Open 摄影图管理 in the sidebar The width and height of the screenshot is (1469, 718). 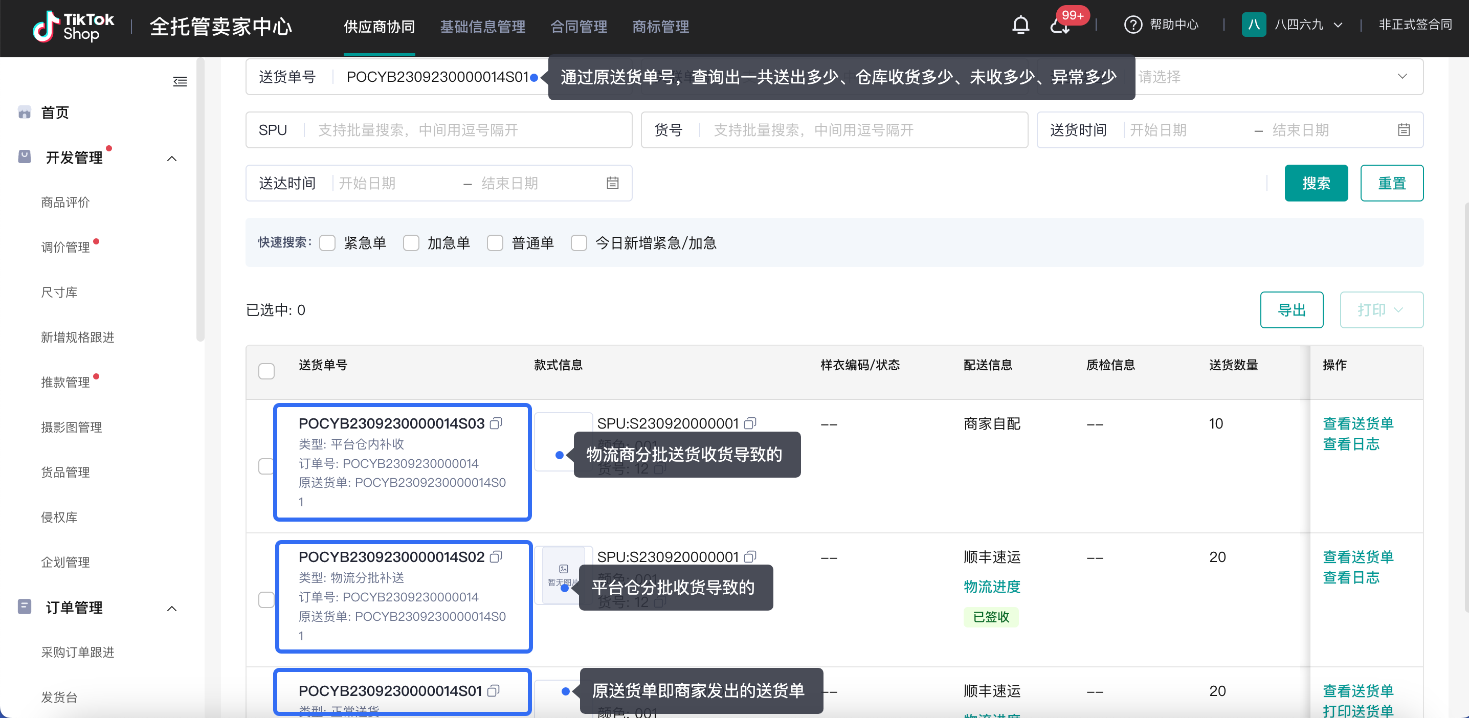click(71, 427)
